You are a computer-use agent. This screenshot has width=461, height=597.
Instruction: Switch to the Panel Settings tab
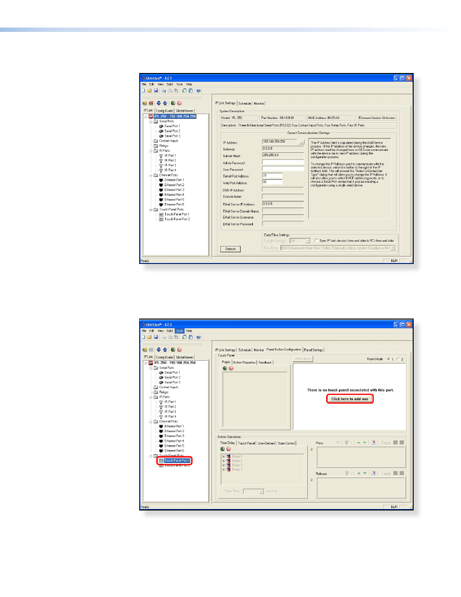[x=314, y=349]
